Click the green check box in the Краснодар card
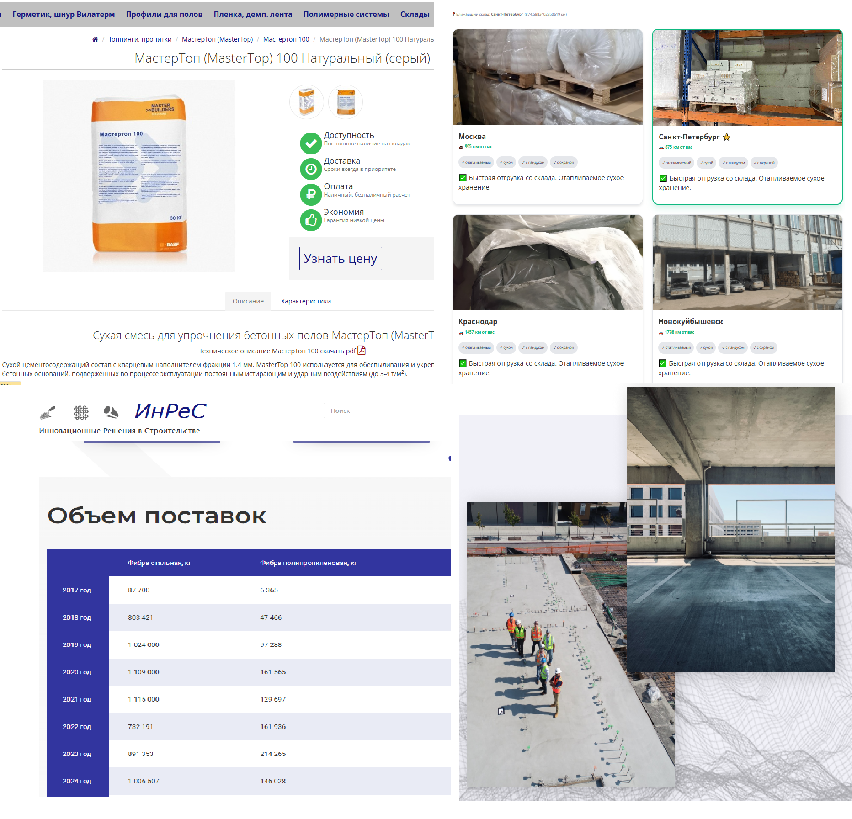 463,363
